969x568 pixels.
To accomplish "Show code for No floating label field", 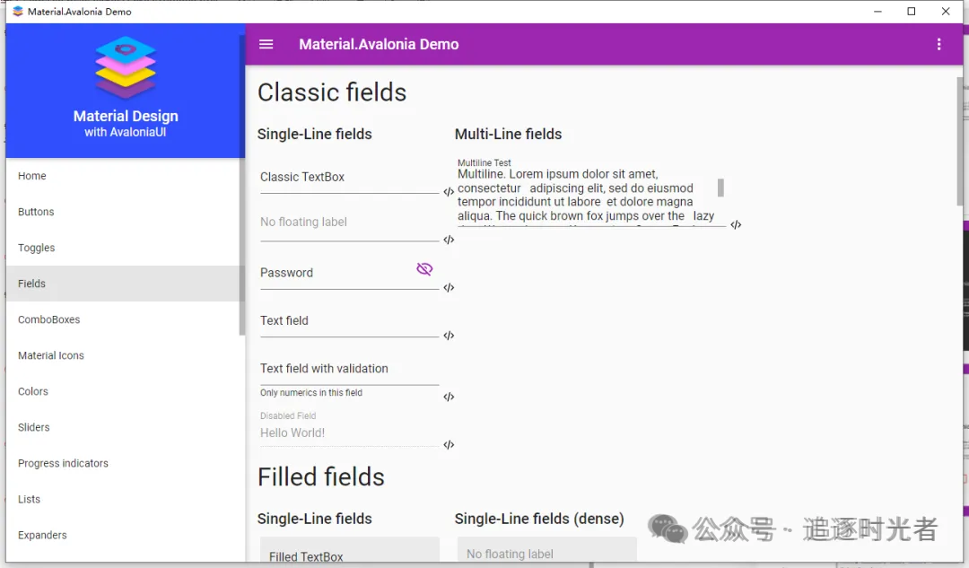I will tap(449, 240).
